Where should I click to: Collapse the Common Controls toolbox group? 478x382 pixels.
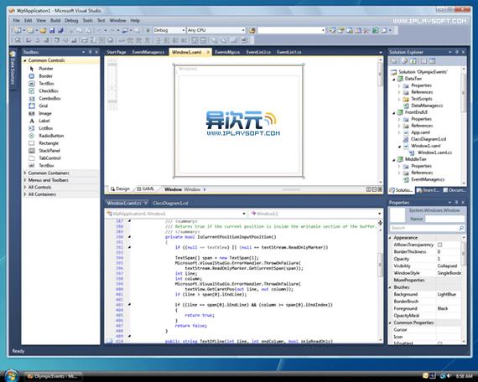tap(25, 60)
